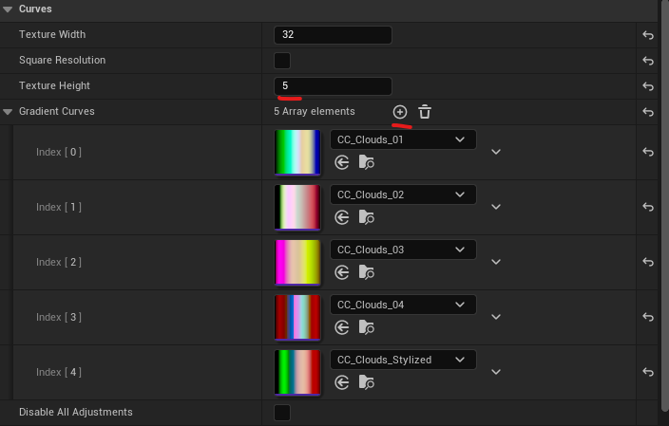Add element to Gradient Curves array
Screen dimensions: 669x426
pos(400,112)
